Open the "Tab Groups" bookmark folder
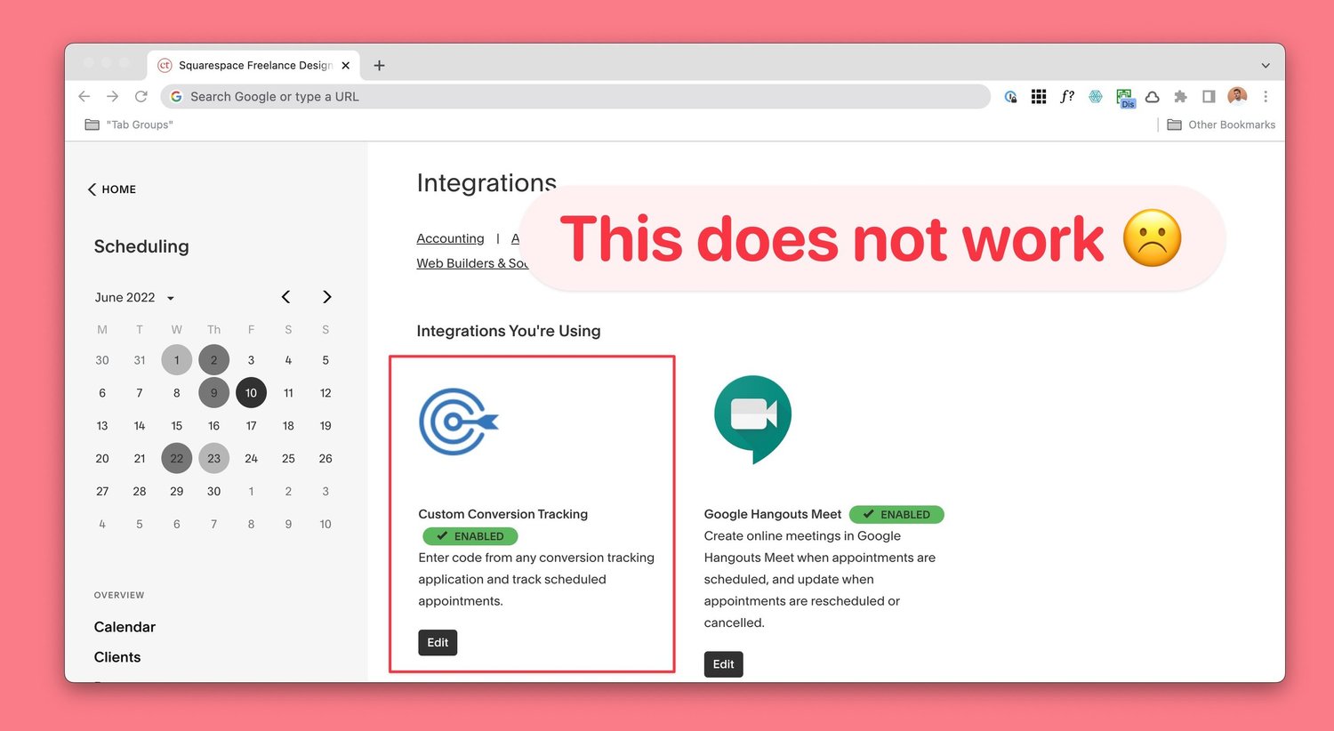The image size is (1334, 731). (x=129, y=125)
